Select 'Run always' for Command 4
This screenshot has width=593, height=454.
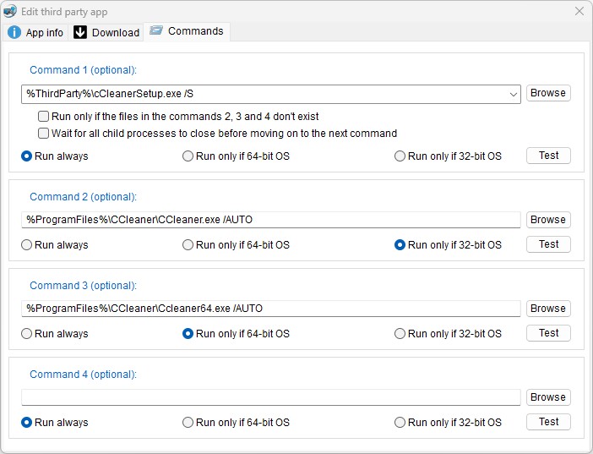pos(26,422)
